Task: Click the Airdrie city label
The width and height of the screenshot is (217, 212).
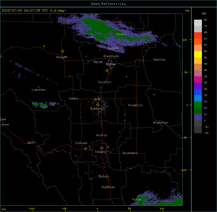Action: pyautogui.click(x=101, y=135)
